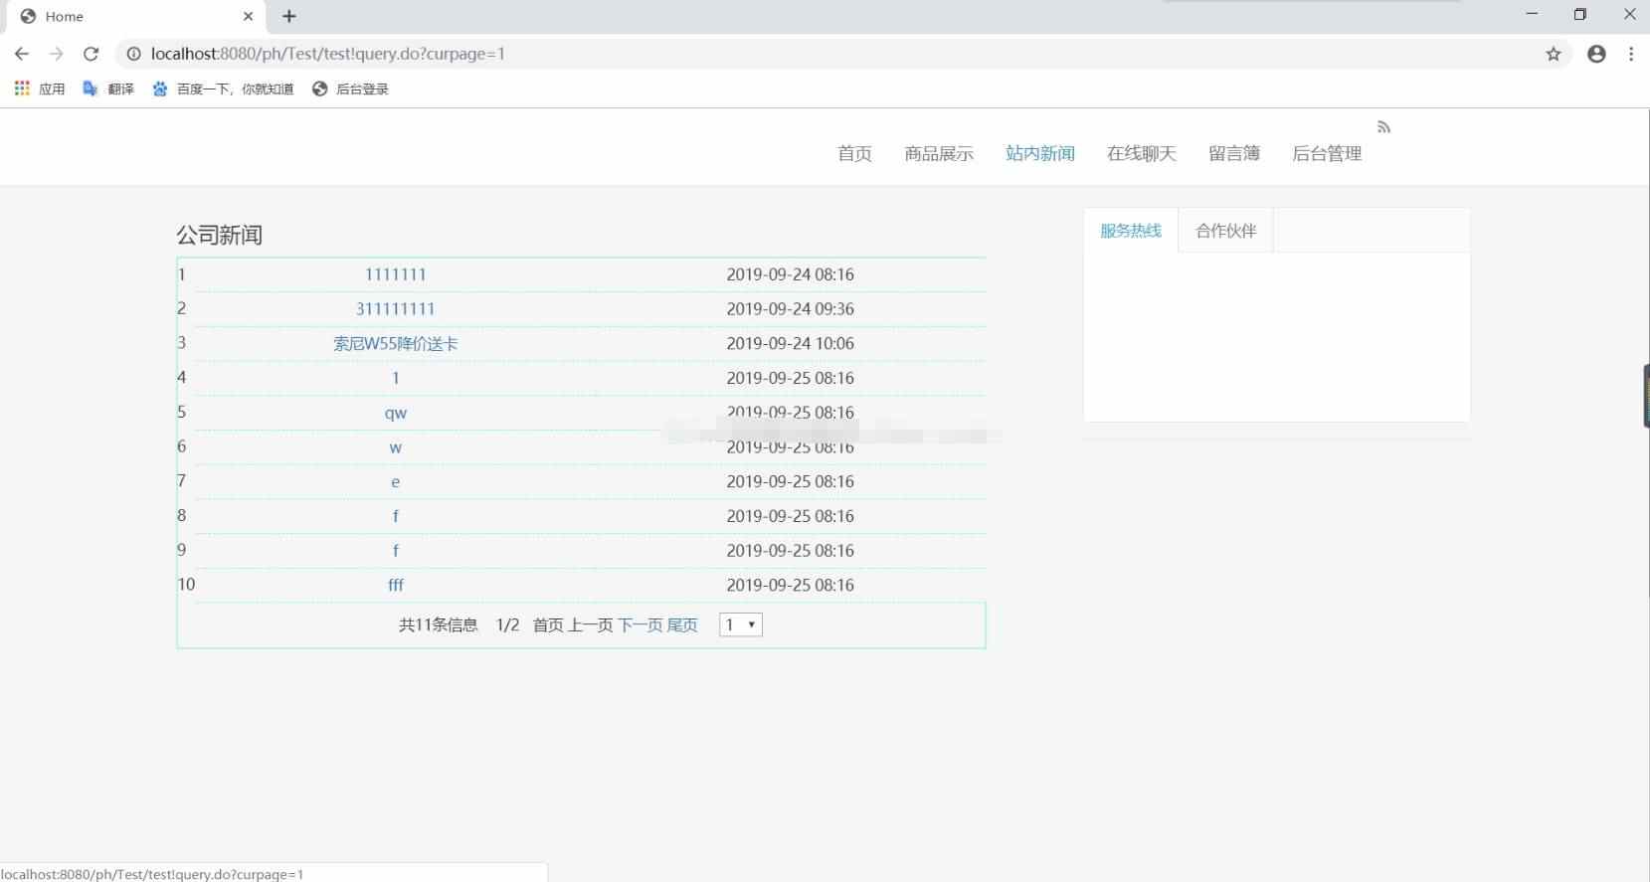The image size is (1650, 882).
Task: Click date 2019-09-24 09:36
Action: 791,308
